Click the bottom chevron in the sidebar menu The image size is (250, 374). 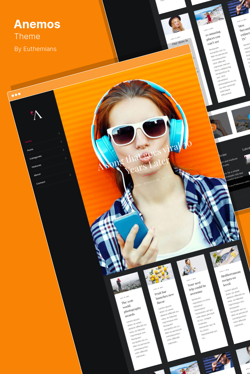click(70, 175)
